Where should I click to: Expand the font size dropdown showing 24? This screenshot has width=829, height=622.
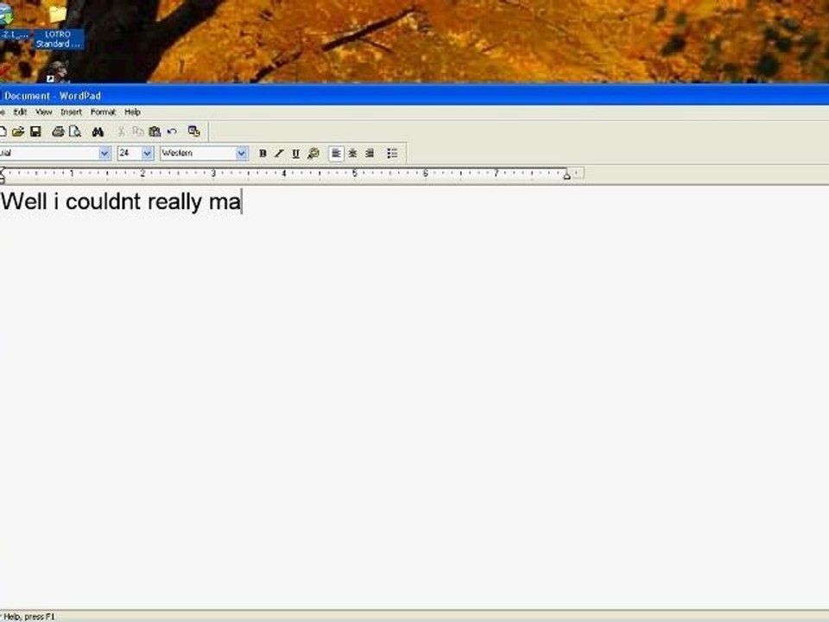[148, 154]
